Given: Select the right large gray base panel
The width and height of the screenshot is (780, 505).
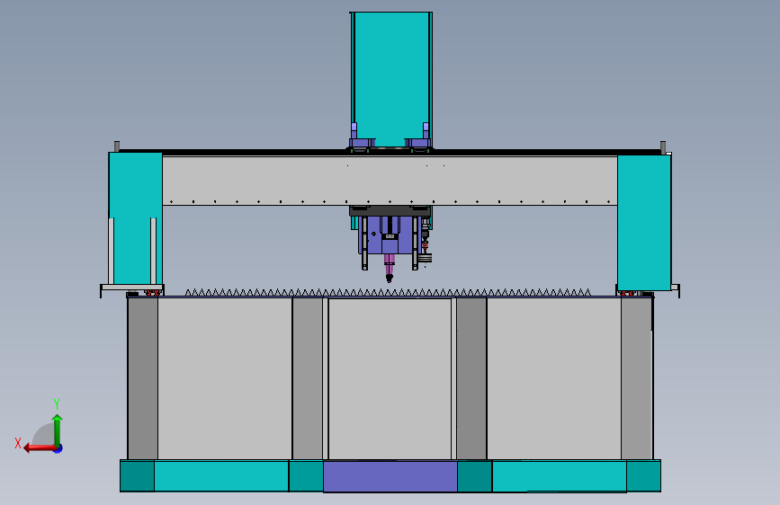Looking at the screenshot, I should point(553,378).
